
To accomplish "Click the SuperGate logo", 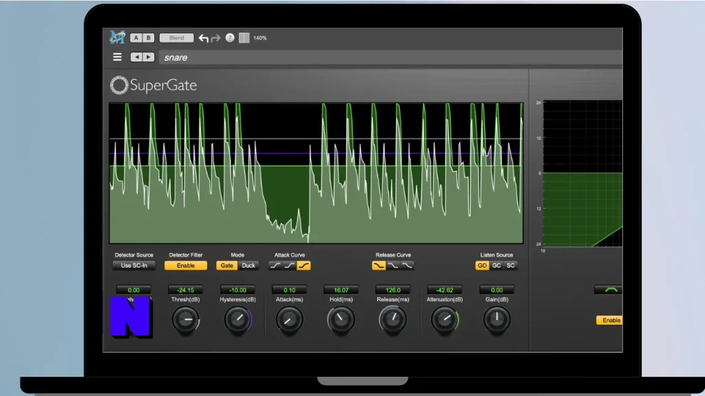I will (154, 85).
